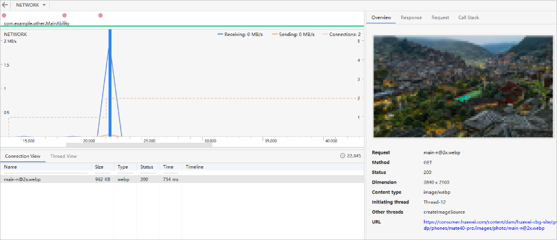
Task: Sort connections by the Size column
Action: pos(100,167)
